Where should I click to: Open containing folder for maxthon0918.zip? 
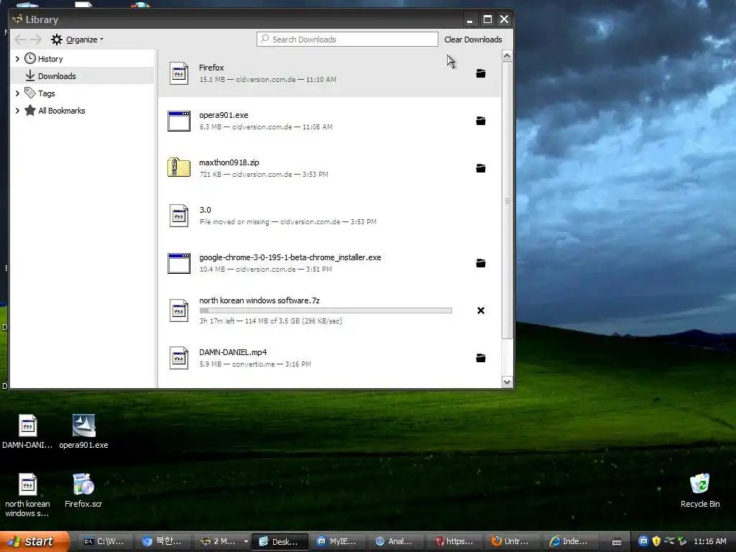[x=481, y=168]
